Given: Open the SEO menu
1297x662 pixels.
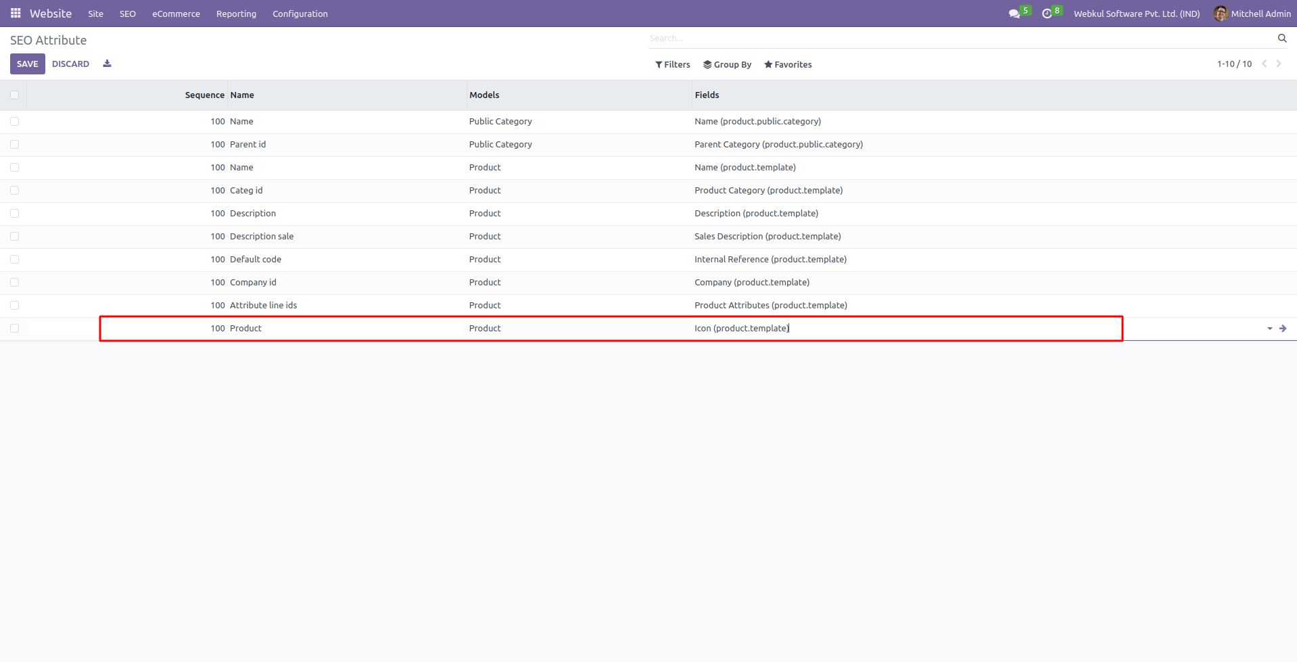Looking at the screenshot, I should coord(128,14).
